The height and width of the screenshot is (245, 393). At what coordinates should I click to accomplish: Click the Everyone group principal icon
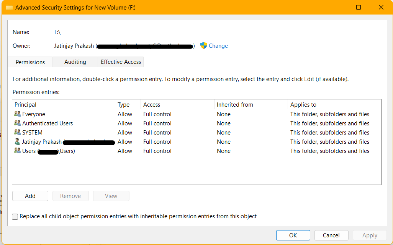click(18, 114)
